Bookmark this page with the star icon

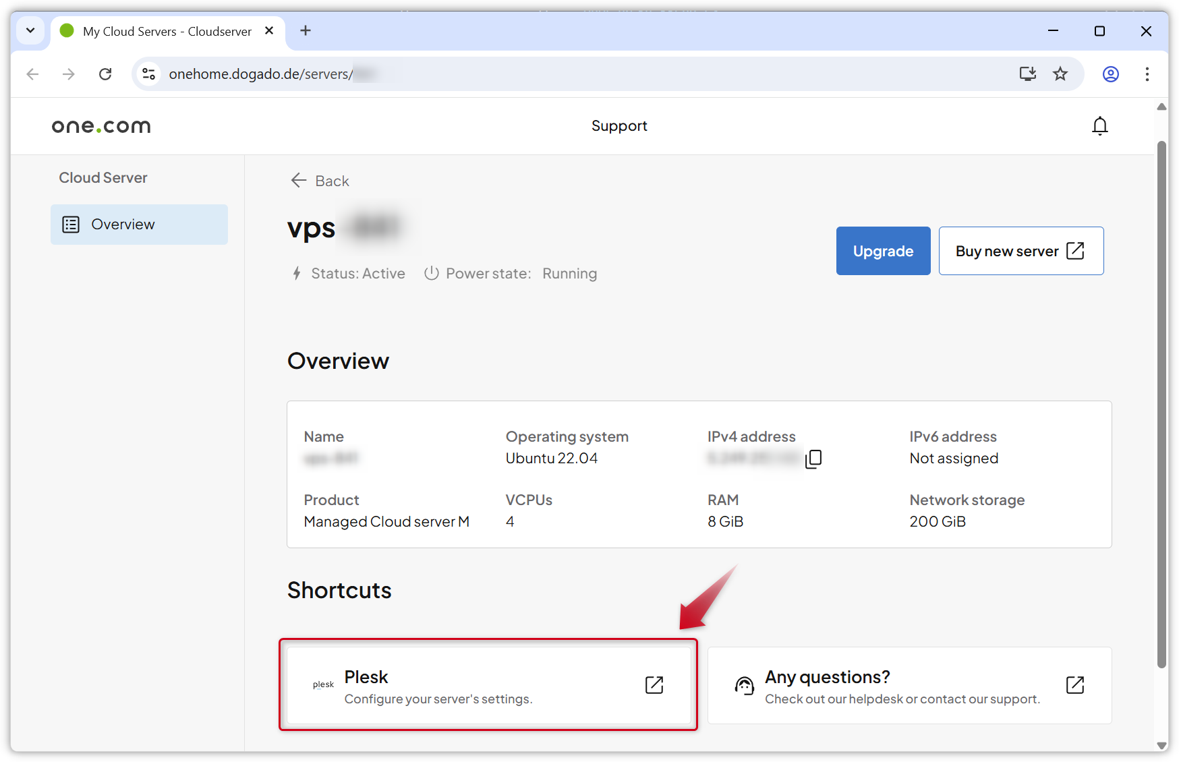(1060, 74)
